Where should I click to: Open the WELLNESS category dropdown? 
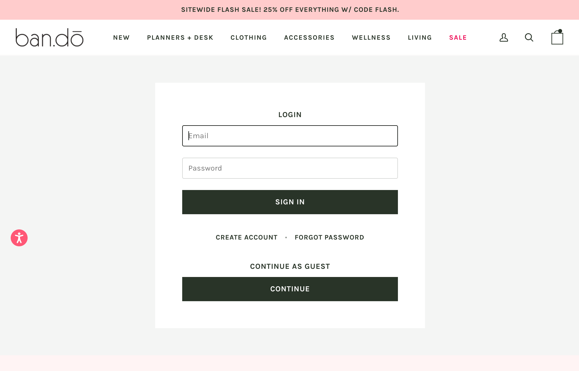coord(371,37)
